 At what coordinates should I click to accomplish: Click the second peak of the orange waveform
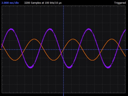tap(73, 39)
